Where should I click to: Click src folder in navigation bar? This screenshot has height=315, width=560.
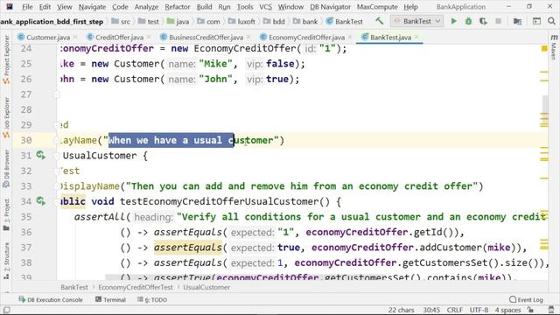pyautogui.click(x=121, y=21)
